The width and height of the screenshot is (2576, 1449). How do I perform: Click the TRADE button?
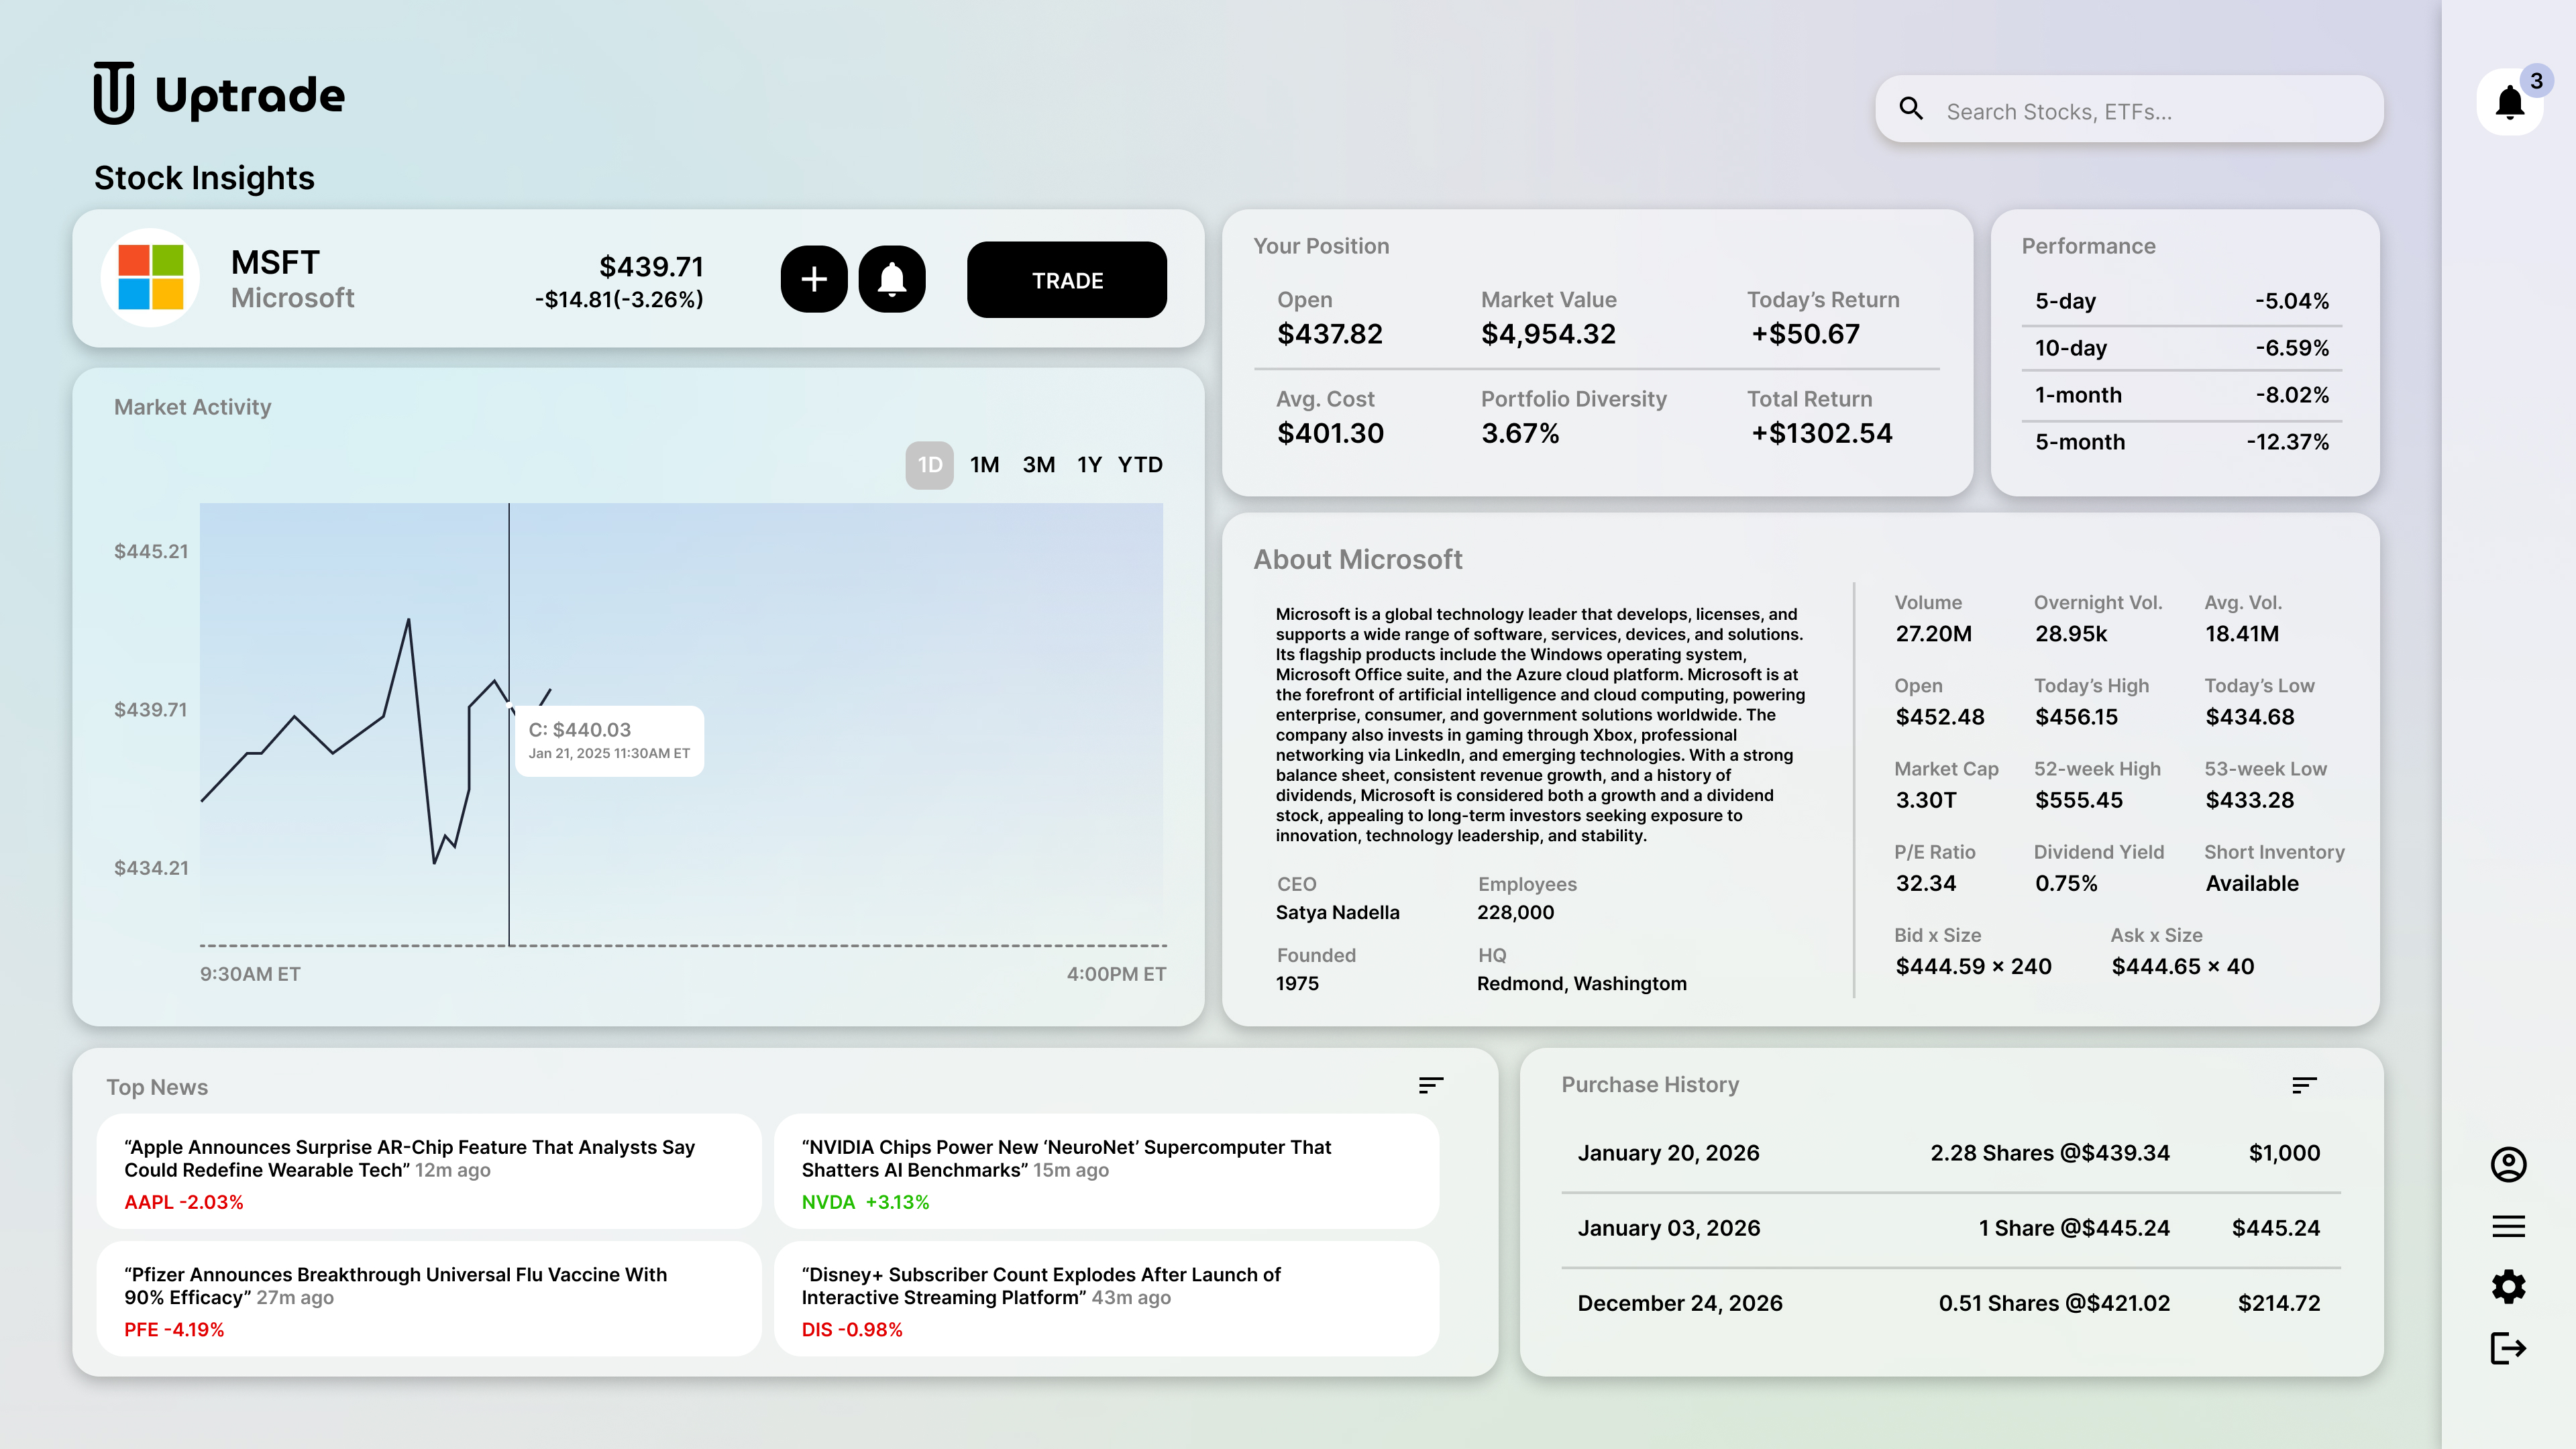tap(1067, 280)
